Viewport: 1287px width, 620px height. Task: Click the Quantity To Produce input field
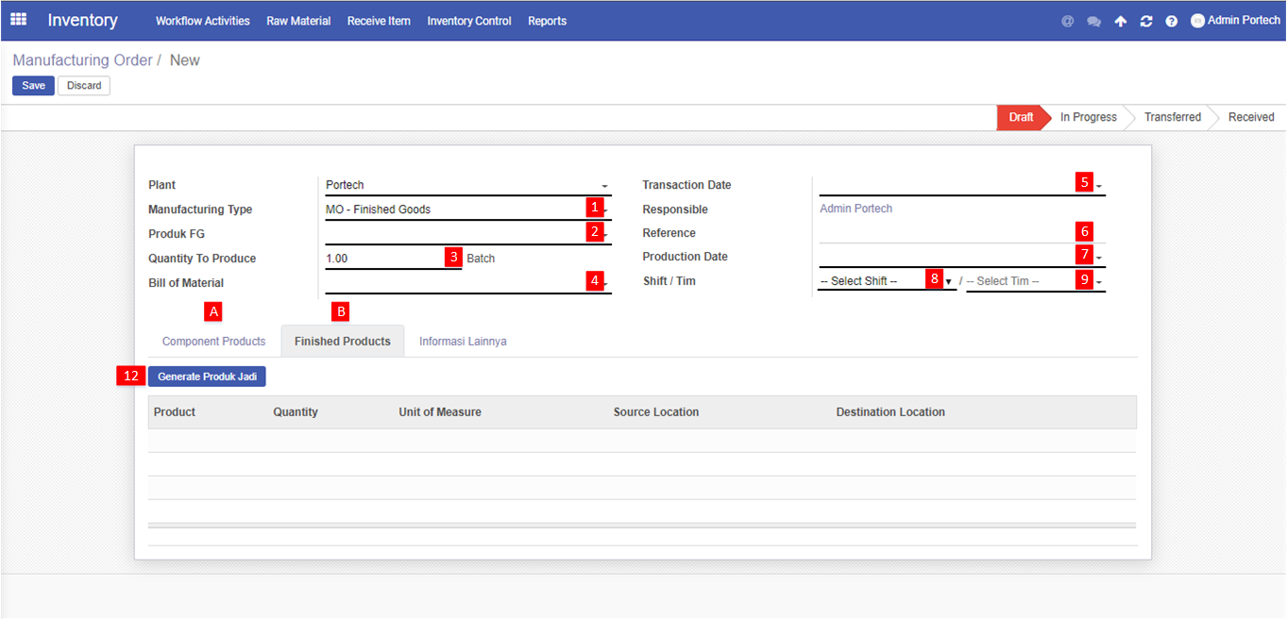pyautogui.click(x=382, y=259)
